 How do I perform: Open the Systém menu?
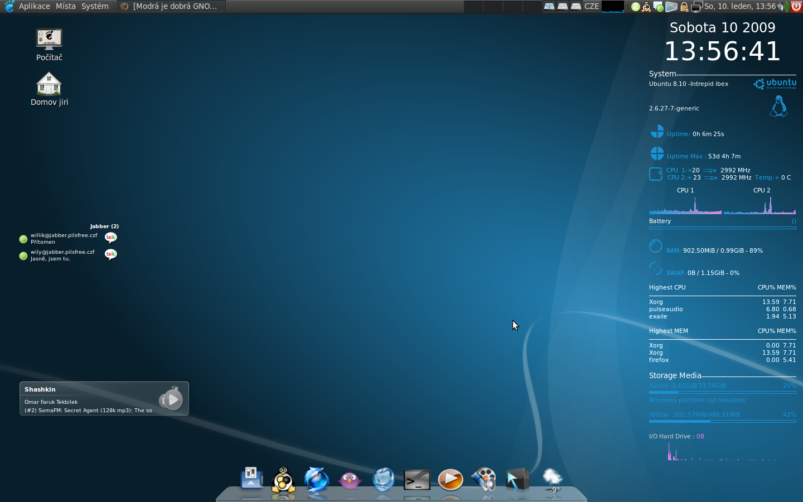[x=95, y=6]
